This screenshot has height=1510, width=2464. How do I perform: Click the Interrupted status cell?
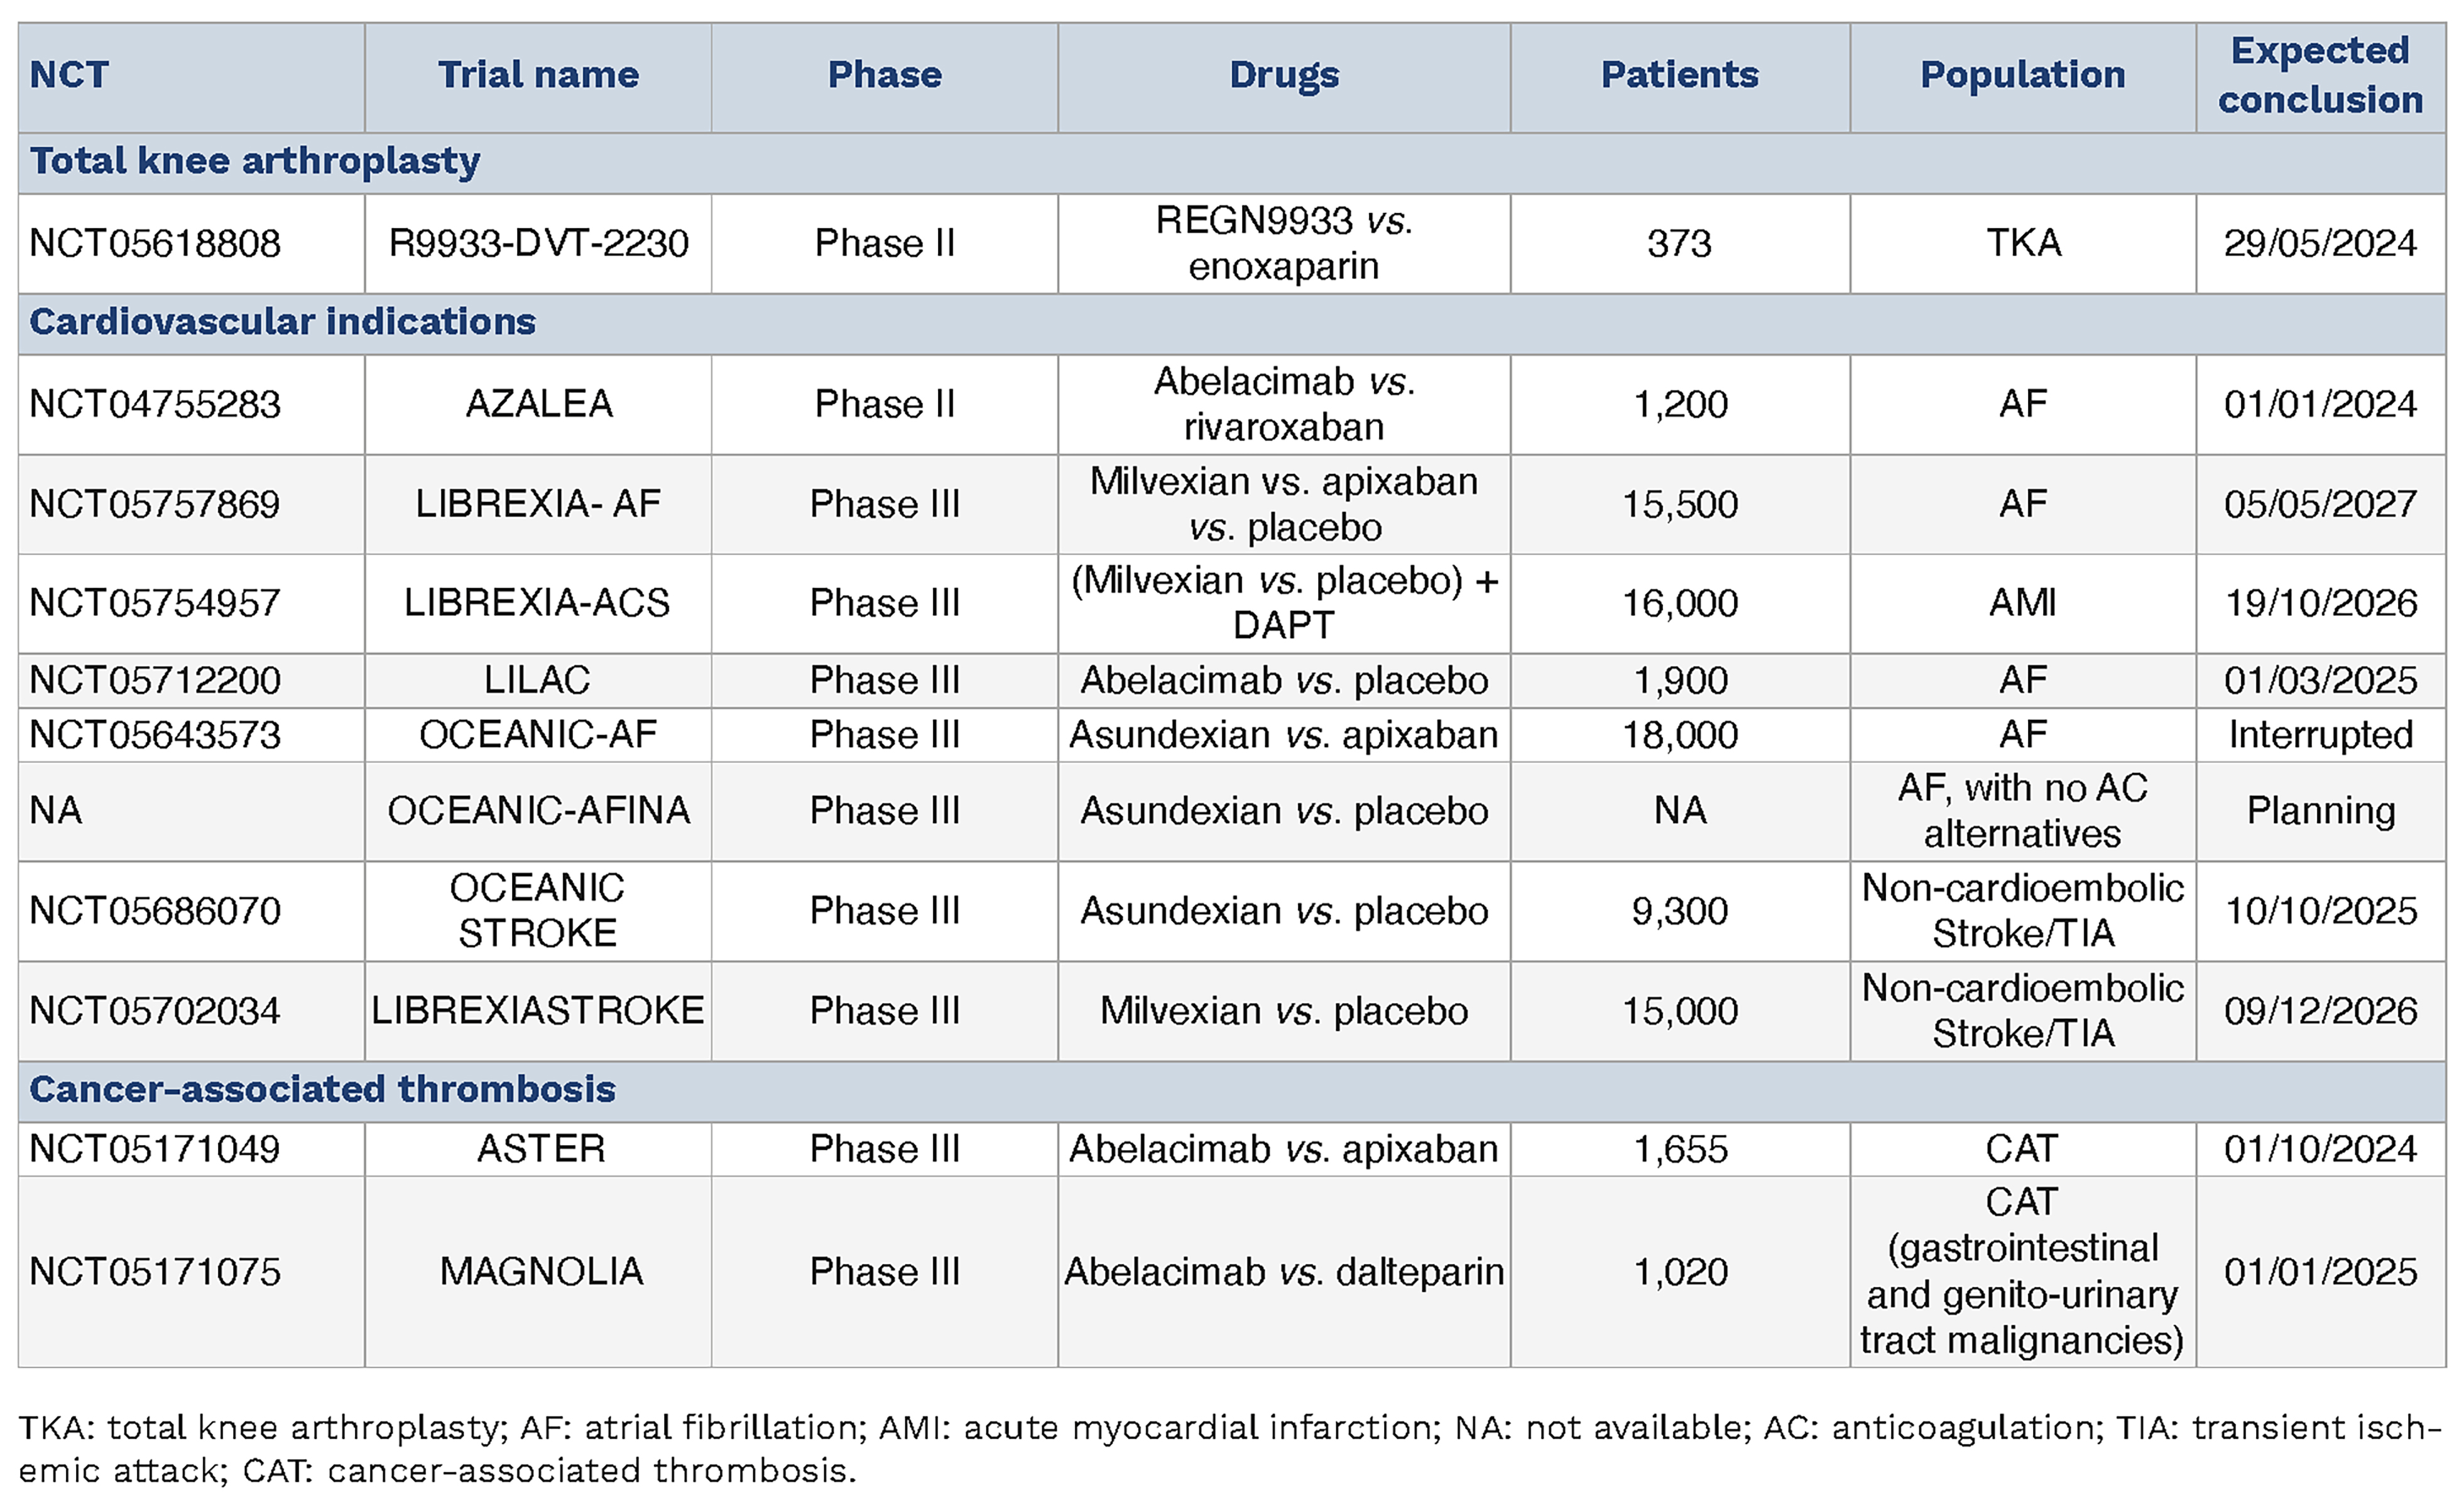pos(2320,735)
